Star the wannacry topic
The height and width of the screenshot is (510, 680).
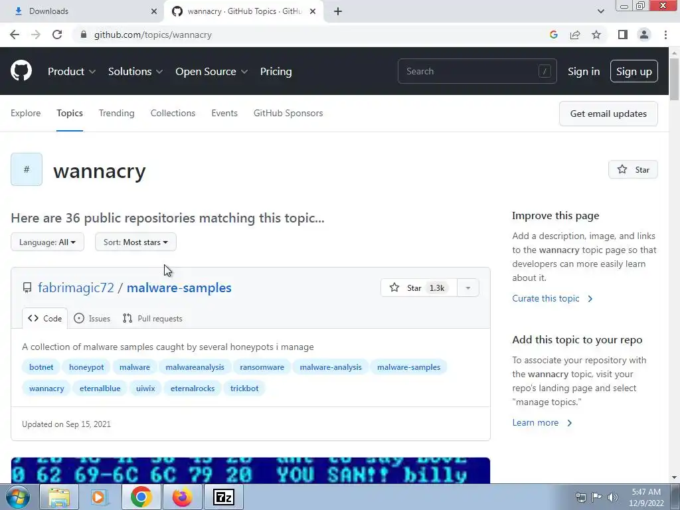point(633,169)
